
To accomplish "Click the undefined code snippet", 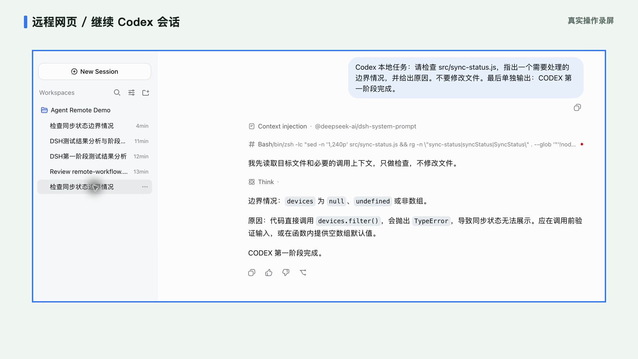I will (x=372, y=201).
